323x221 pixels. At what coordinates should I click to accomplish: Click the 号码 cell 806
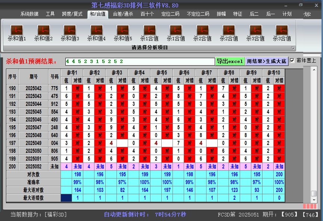pyautogui.click(x=55, y=151)
